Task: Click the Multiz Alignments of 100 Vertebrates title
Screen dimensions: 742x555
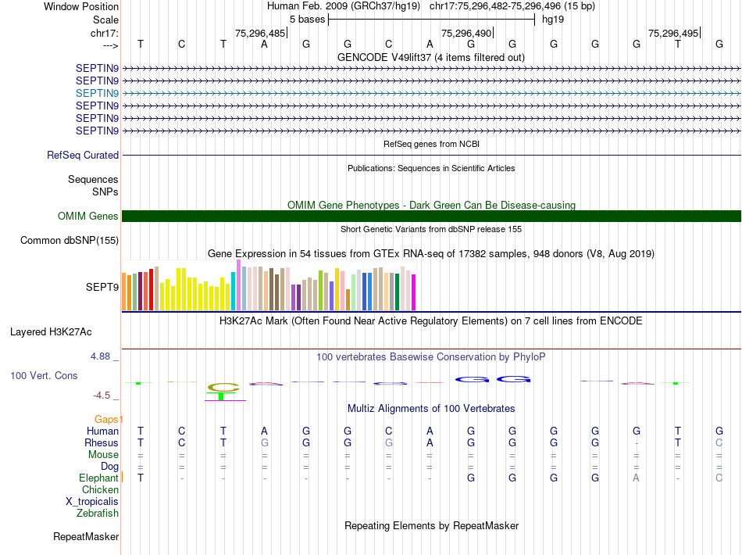Action: point(431,409)
